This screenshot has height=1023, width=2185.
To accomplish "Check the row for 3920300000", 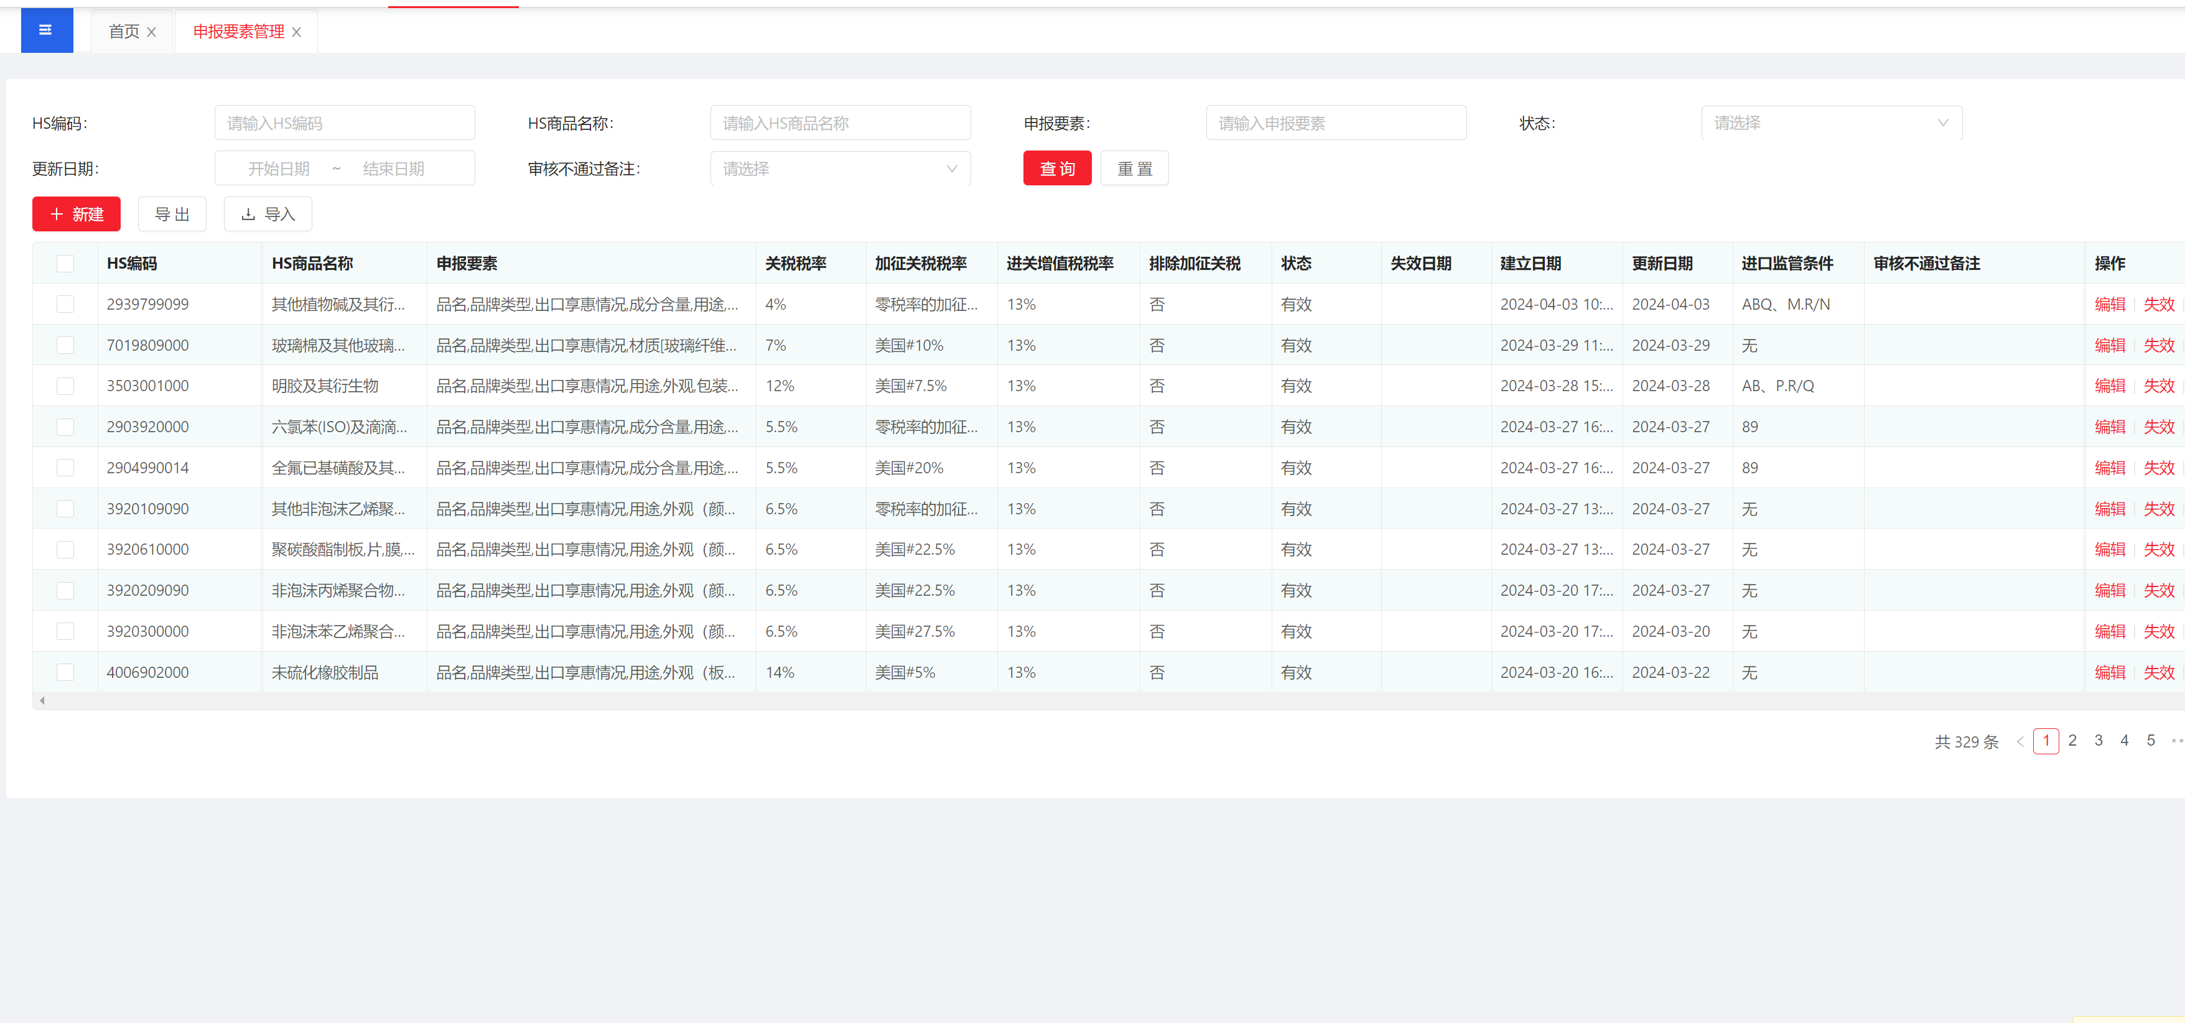I will 65,631.
